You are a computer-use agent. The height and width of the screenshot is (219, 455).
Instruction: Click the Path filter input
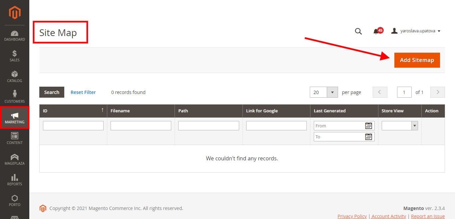pos(209,126)
